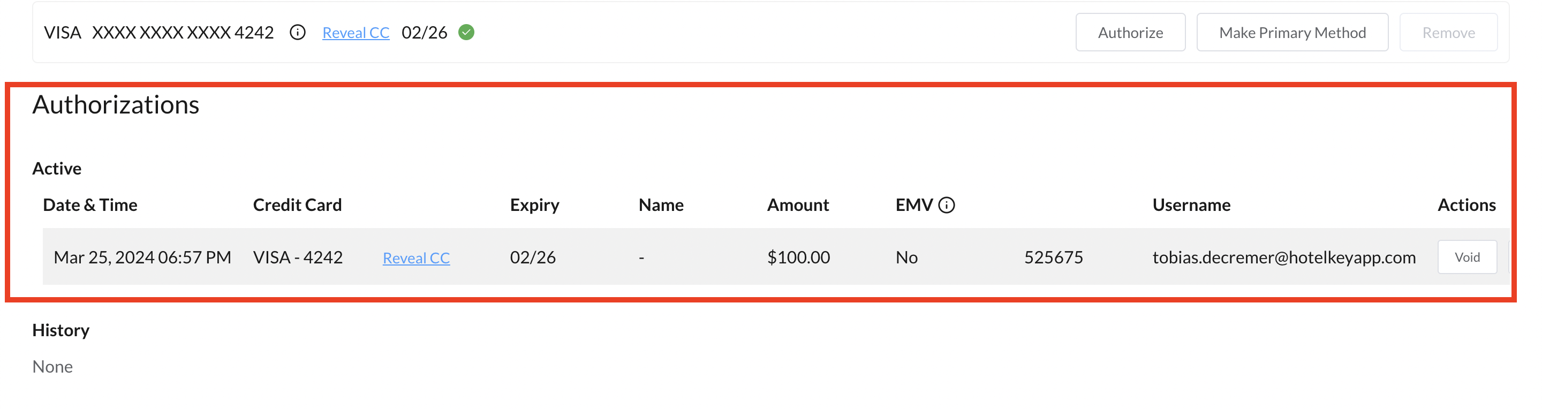The image size is (1542, 409).
Task: Click the tobias.decremer@hotelkeyapp.com username cell
Action: tap(1283, 257)
